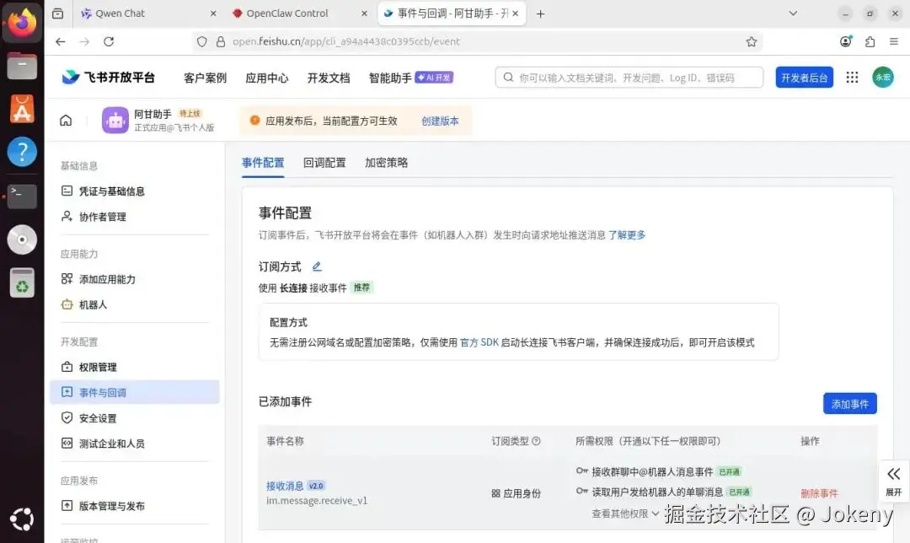Open the Firefox account icon
910x543 pixels.
click(846, 41)
